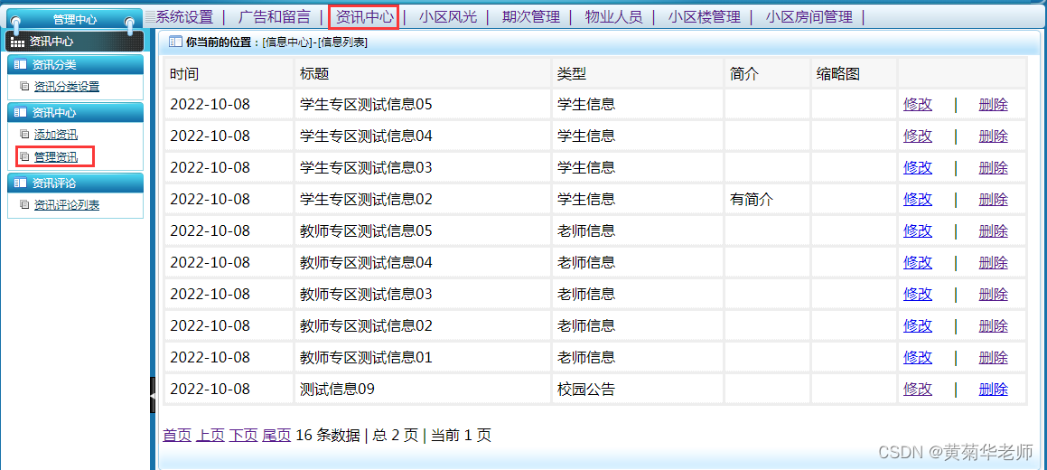Image resolution: width=1047 pixels, height=470 pixels.
Task: Click icon beside 管理资讯
Action: pyautogui.click(x=24, y=157)
